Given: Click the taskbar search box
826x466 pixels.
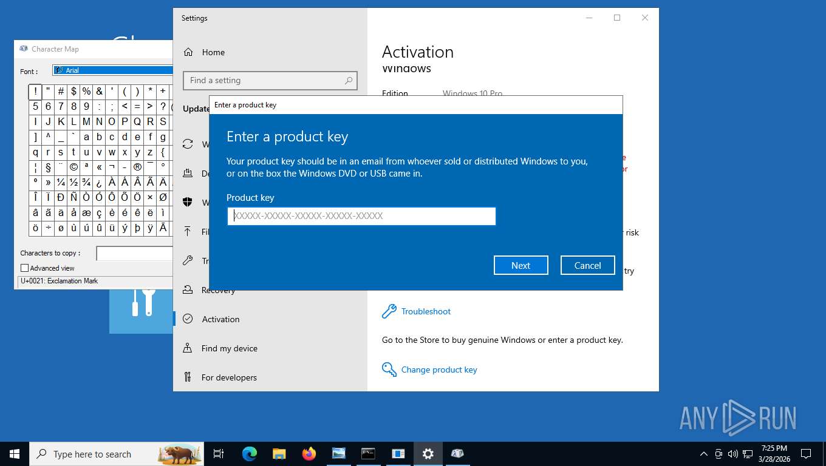Looking at the screenshot, I should (x=117, y=454).
